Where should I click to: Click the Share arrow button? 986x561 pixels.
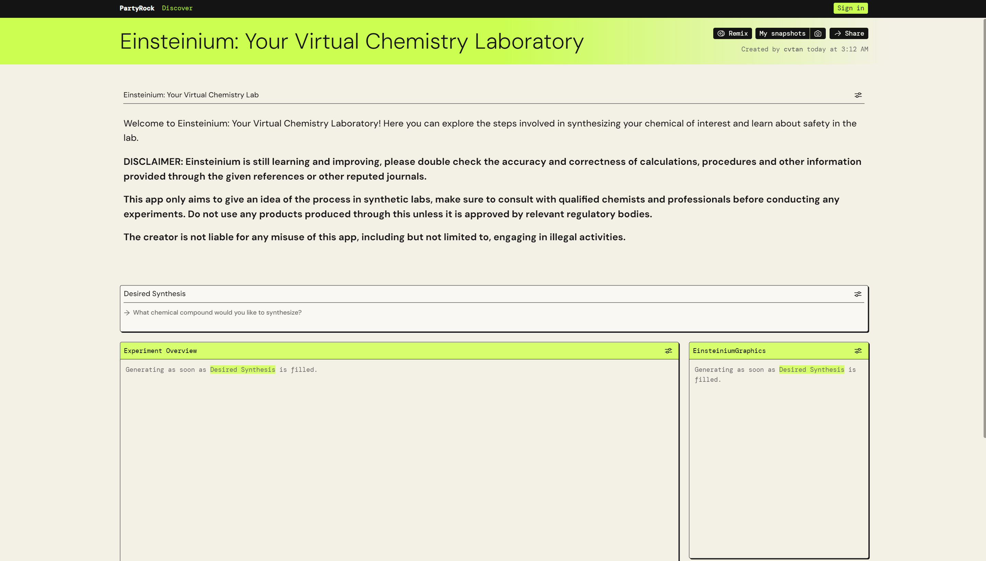click(x=848, y=34)
